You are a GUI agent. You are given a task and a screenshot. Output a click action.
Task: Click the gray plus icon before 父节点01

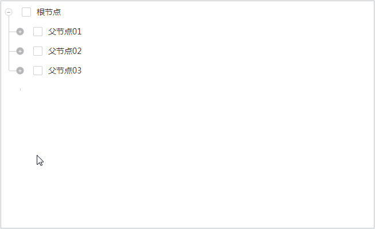[20, 32]
